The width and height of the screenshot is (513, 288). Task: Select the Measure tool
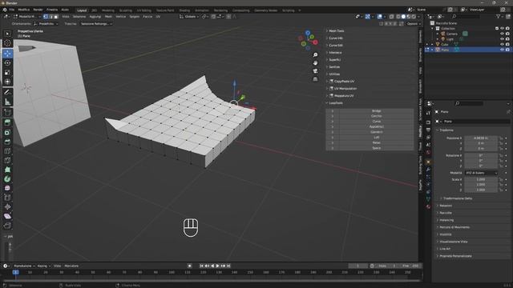[7, 102]
